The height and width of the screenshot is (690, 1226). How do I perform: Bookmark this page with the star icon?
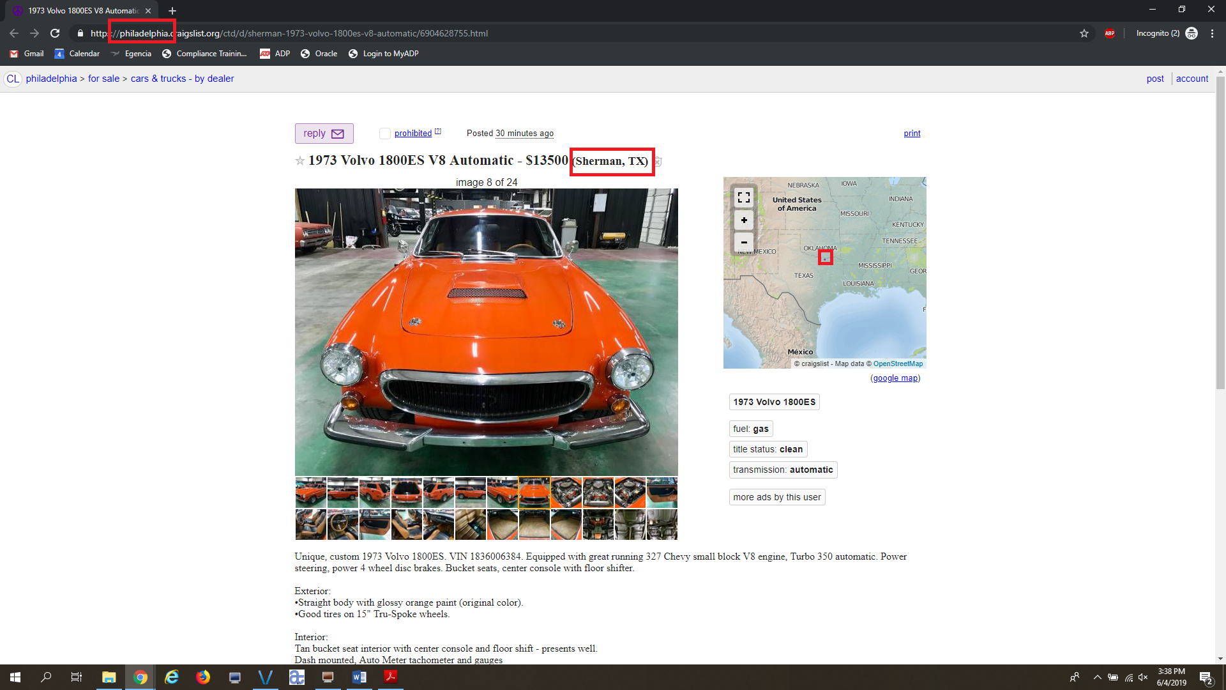pyautogui.click(x=1084, y=33)
